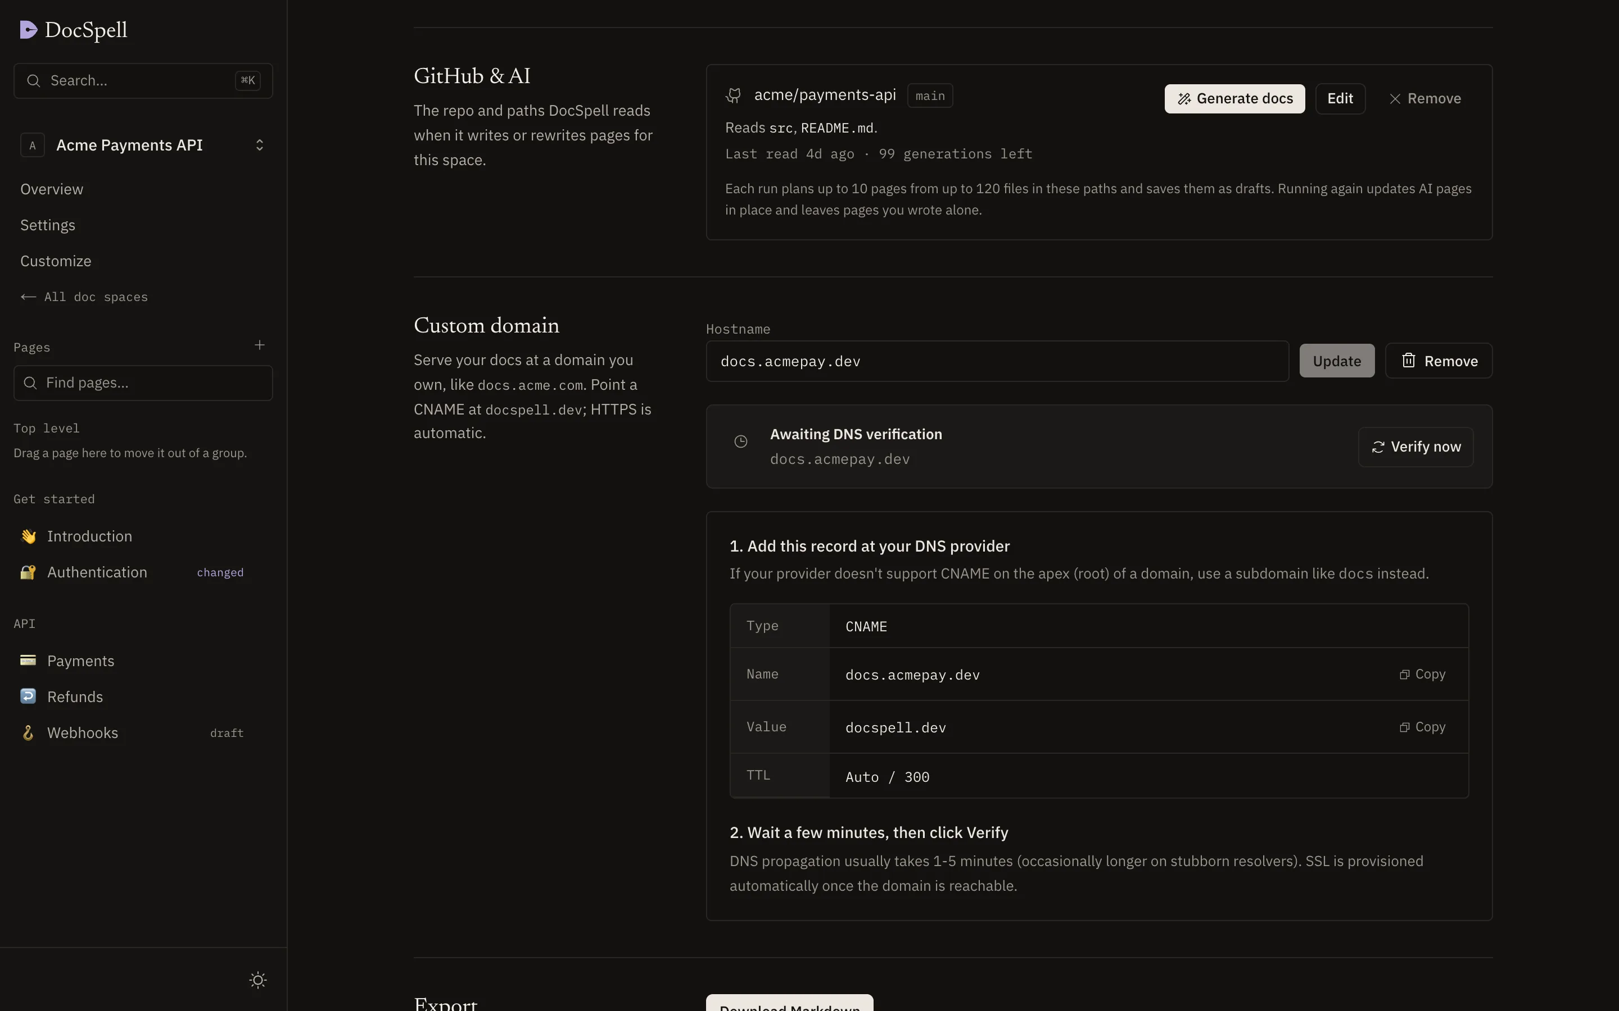Click the 'API' group label
Screen dimensions: 1619x1011
(24, 623)
